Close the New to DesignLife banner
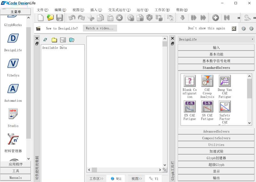Viewport: 256px width, 182px height. (x=234, y=29)
